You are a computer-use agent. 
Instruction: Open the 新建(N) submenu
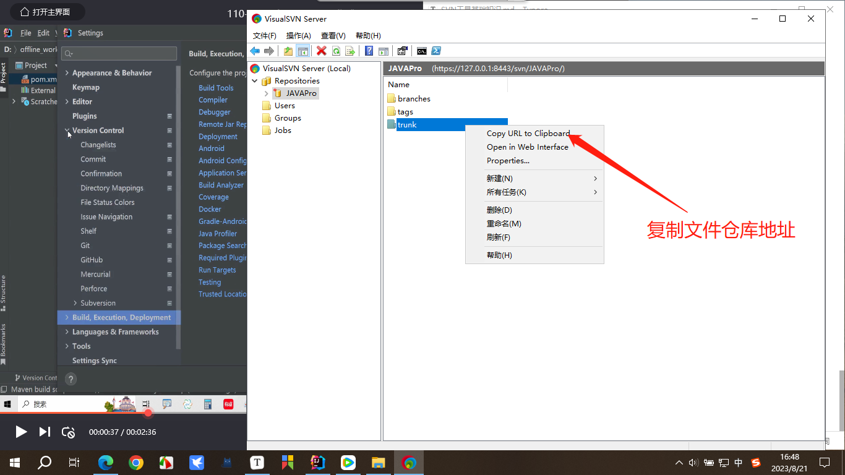point(534,179)
